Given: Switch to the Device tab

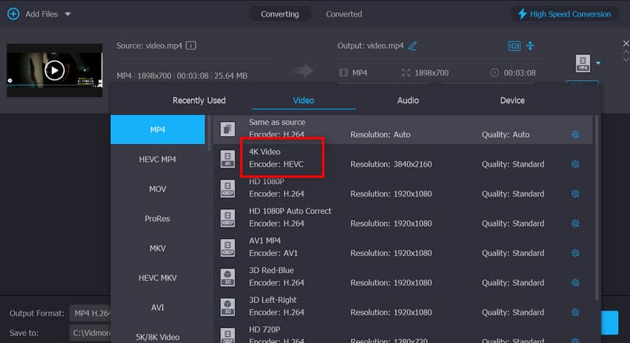Looking at the screenshot, I should (x=512, y=100).
